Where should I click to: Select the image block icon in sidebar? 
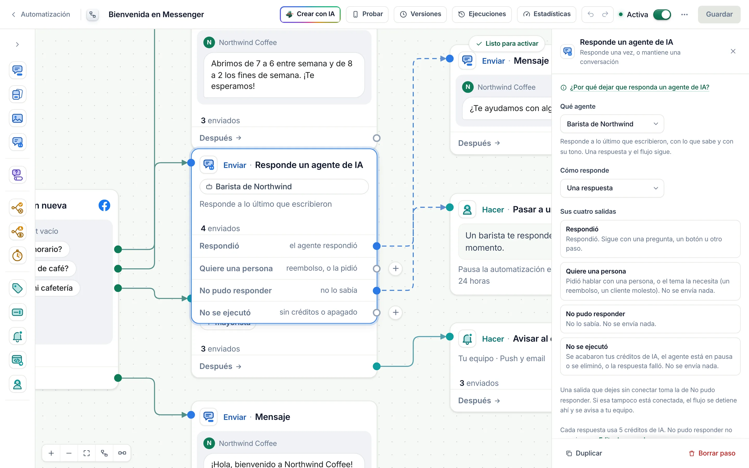[17, 118]
